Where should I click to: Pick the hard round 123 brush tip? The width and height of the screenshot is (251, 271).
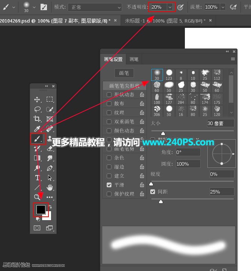[x=169, y=75]
